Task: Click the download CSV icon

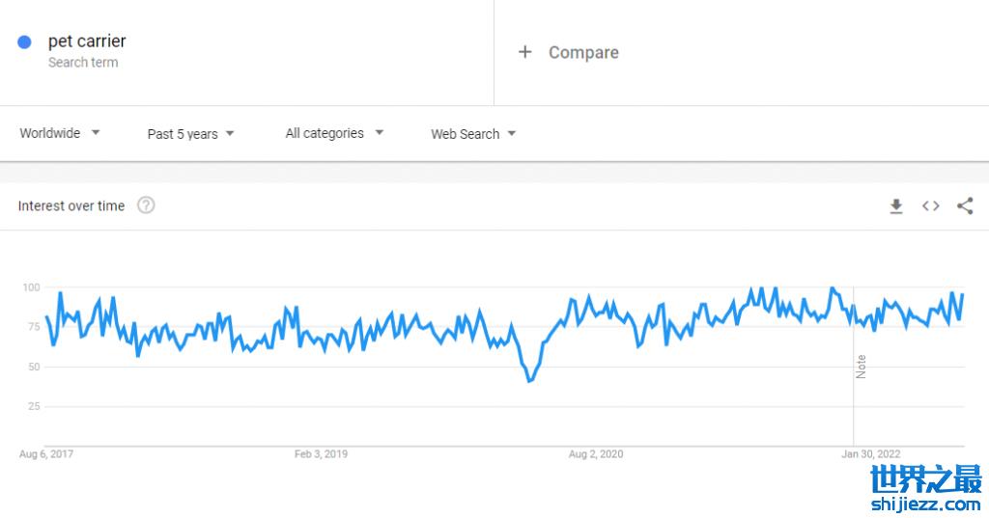Action: click(896, 205)
